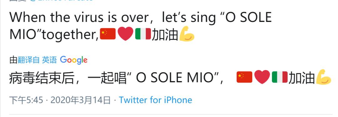Open the 'Twitter for iPhone' source link
The height and width of the screenshot is (117, 338).
click(x=156, y=100)
